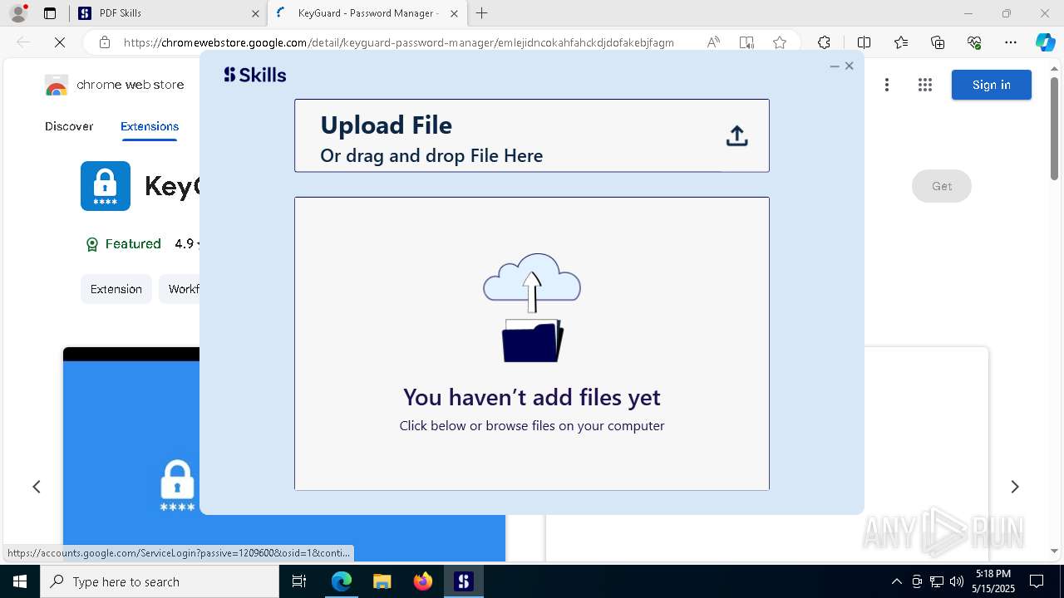Click the Featured badge
The image size is (1064, 598).
click(x=123, y=244)
